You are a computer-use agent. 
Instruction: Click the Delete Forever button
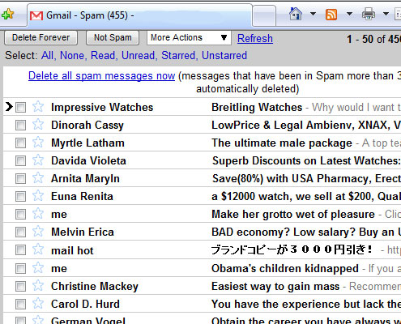(x=41, y=37)
